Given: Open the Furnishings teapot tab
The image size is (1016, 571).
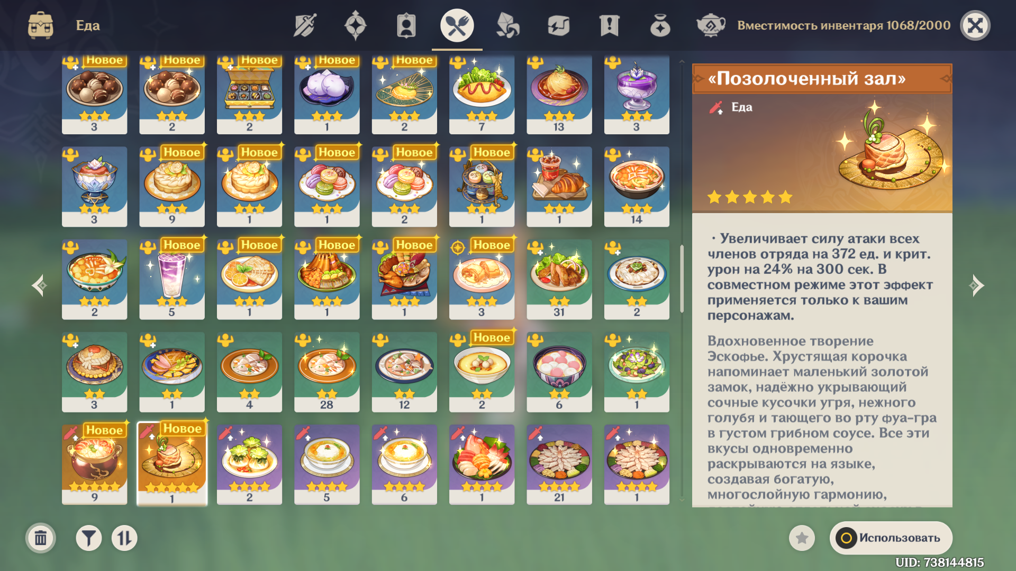Looking at the screenshot, I should [711, 25].
